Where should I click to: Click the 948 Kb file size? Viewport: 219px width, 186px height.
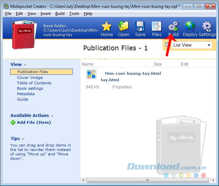point(92,87)
